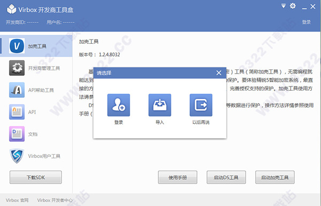Viewport: 321px width, 206px height.
Task: Click the 登录 link in header
Action: point(306,22)
